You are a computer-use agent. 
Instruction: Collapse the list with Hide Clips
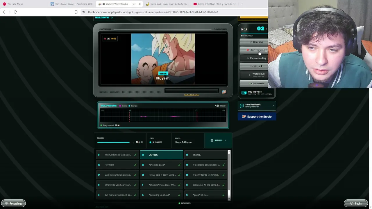coord(218,140)
